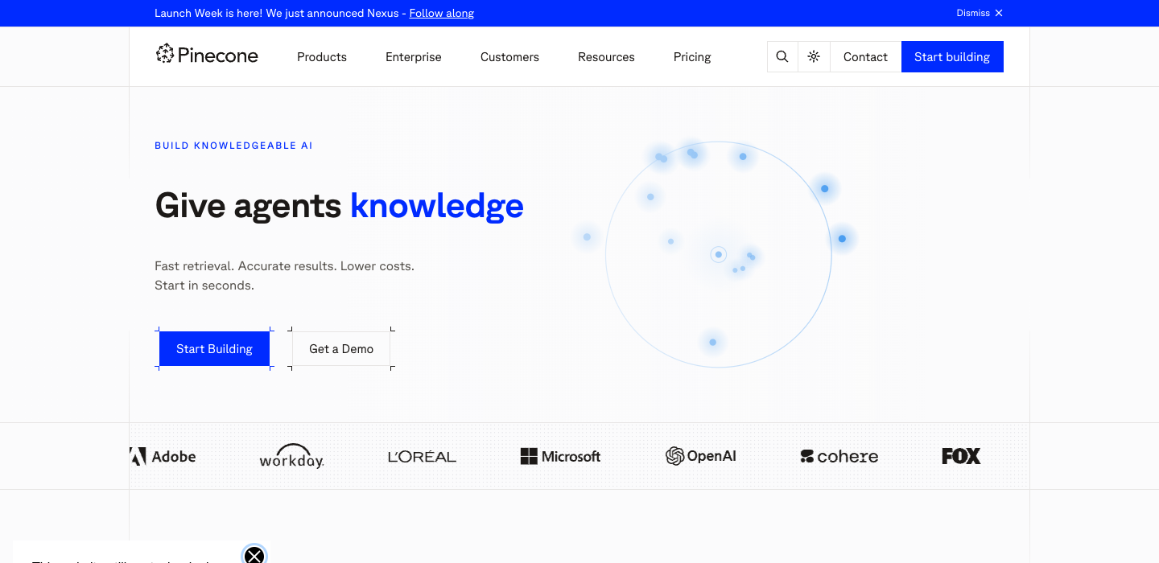Go to the Pricing page

[692, 57]
